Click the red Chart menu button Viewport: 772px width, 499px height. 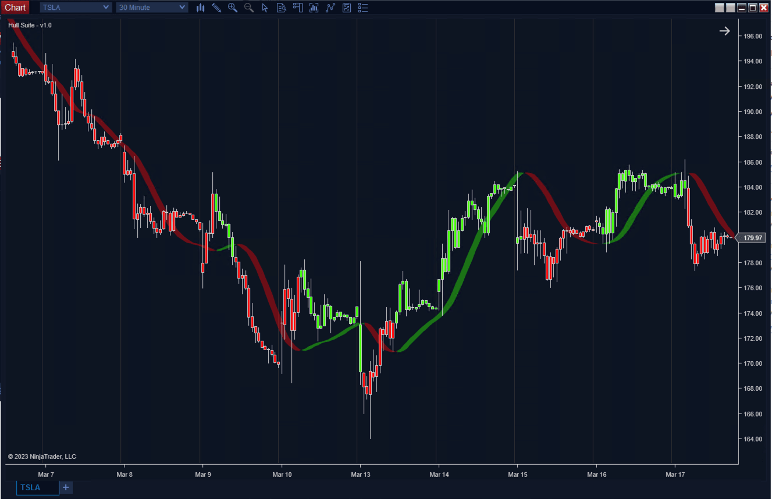click(x=15, y=8)
